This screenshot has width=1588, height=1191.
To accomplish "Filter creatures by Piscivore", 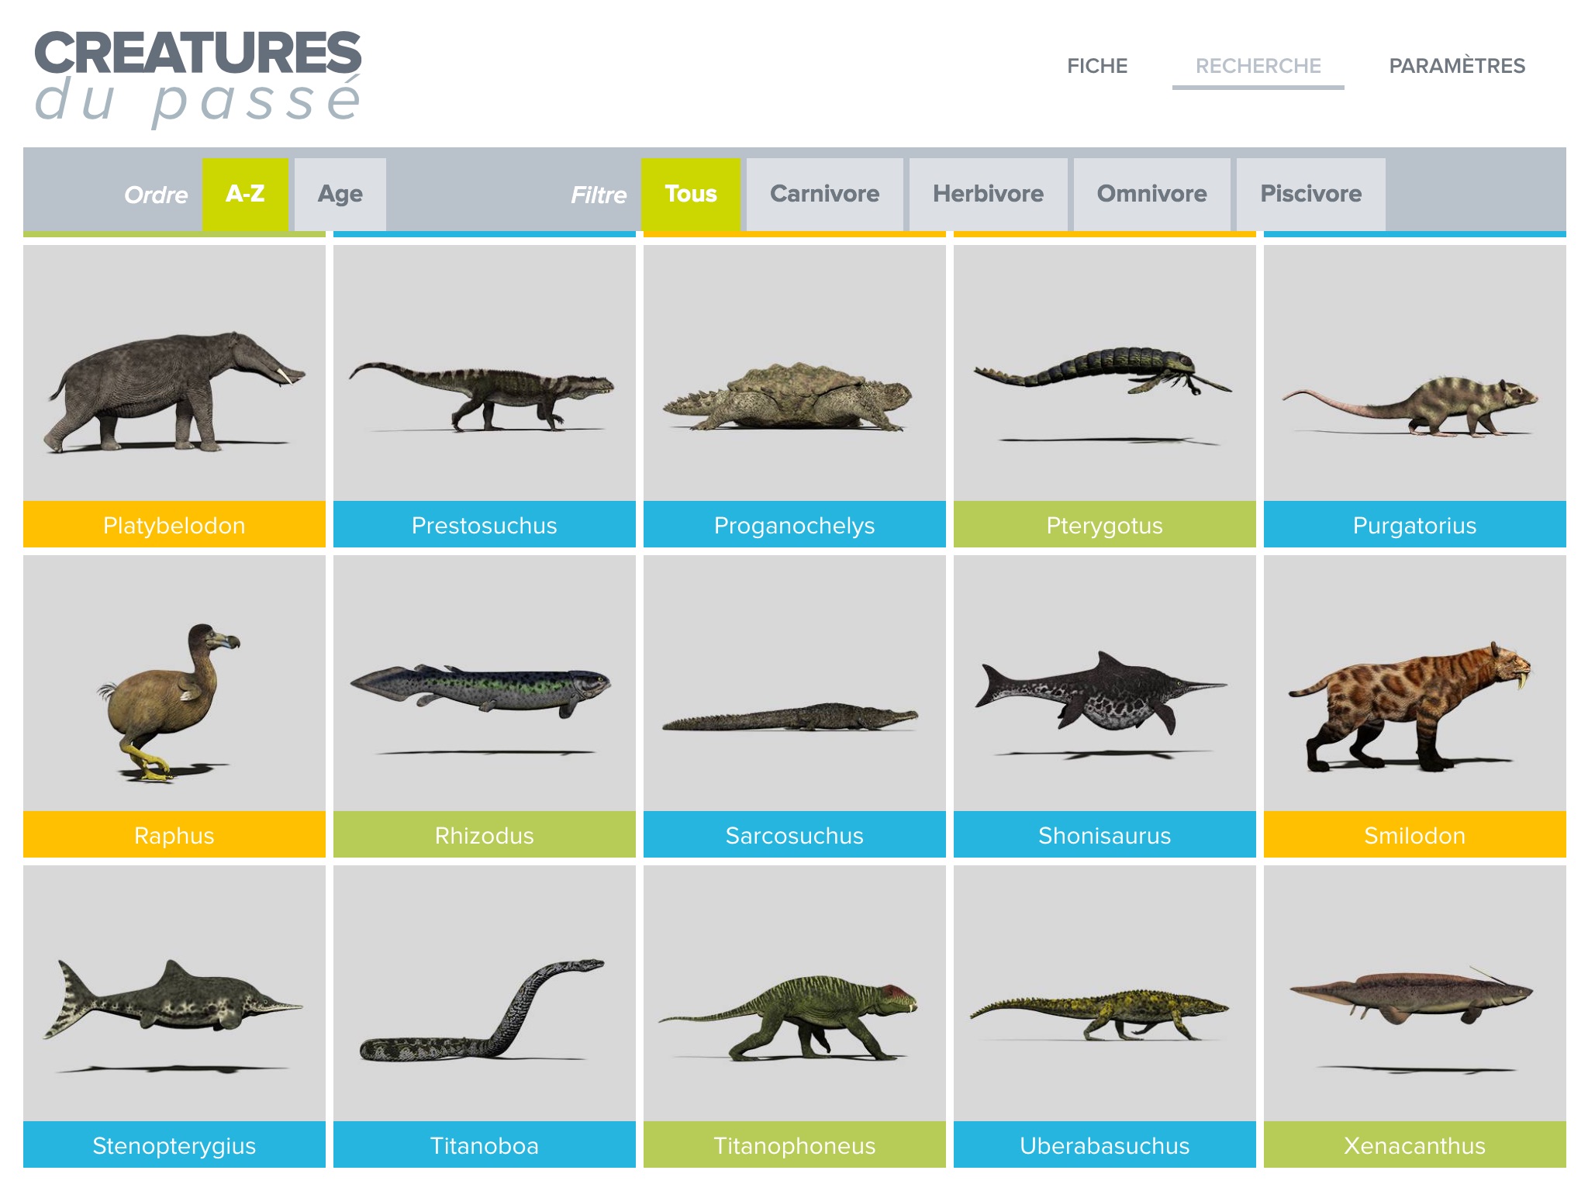I will [1311, 194].
